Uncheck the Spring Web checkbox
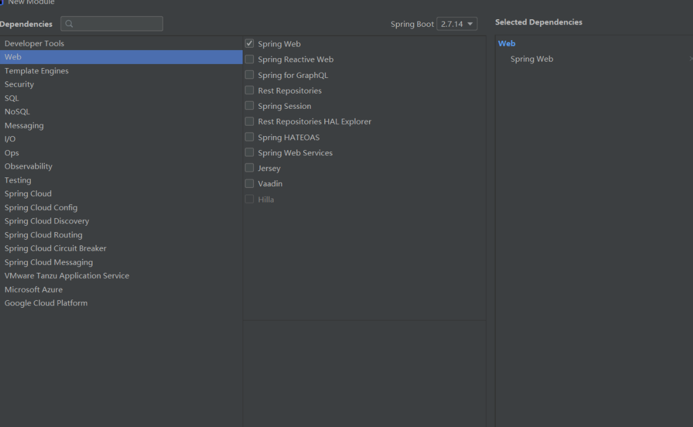Image resolution: width=693 pixels, height=427 pixels. click(250, 44)
